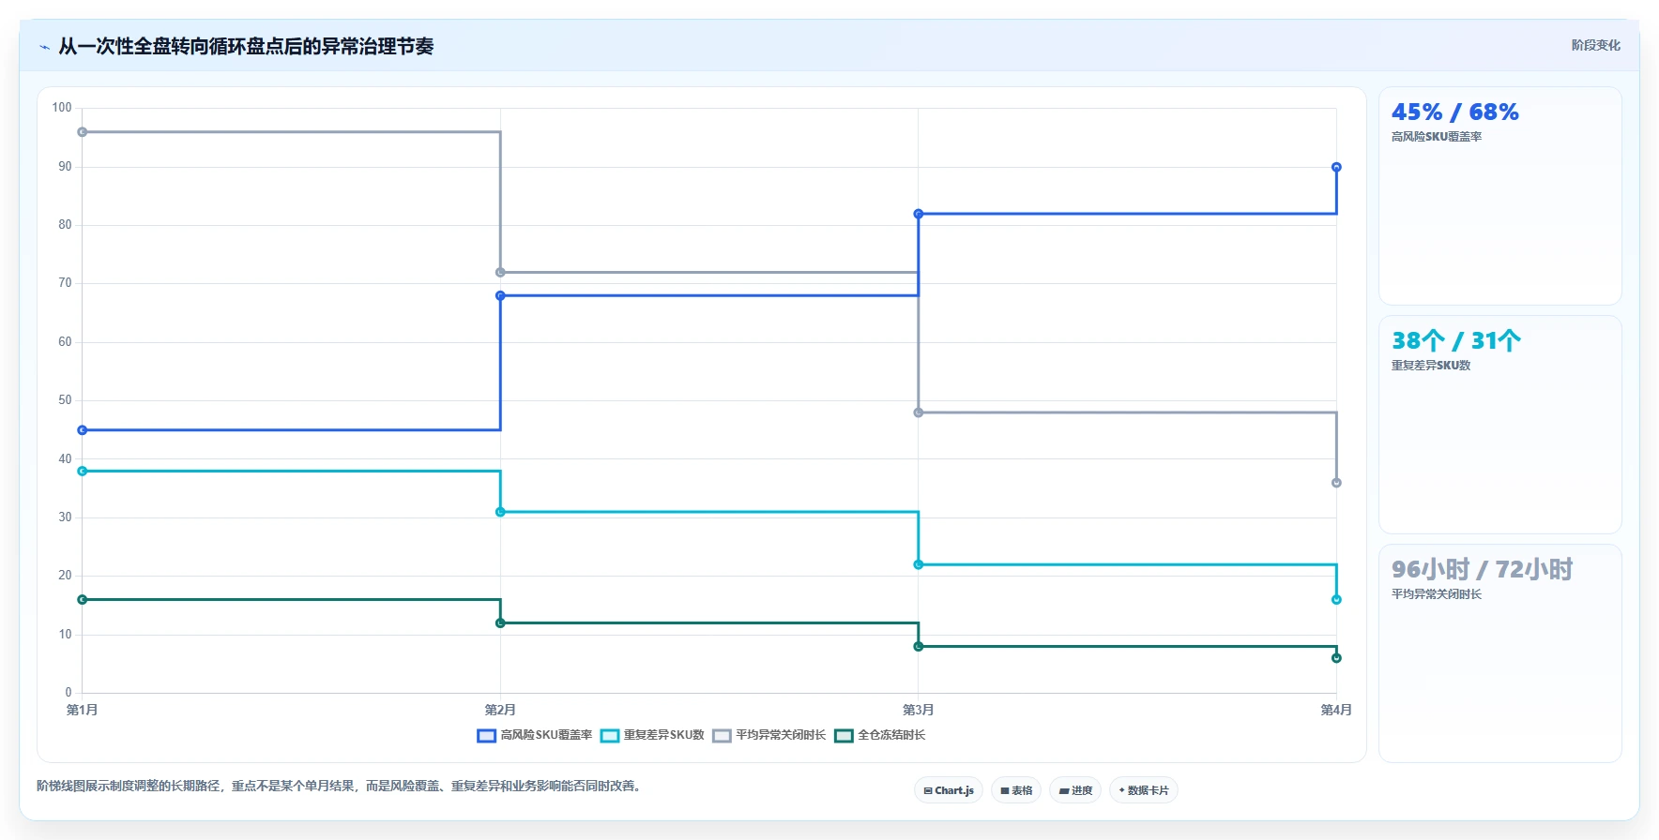The height and width of the screenshot is (840, 1659).
Task: Click the small icon before the header title
Action: [44, 47]
